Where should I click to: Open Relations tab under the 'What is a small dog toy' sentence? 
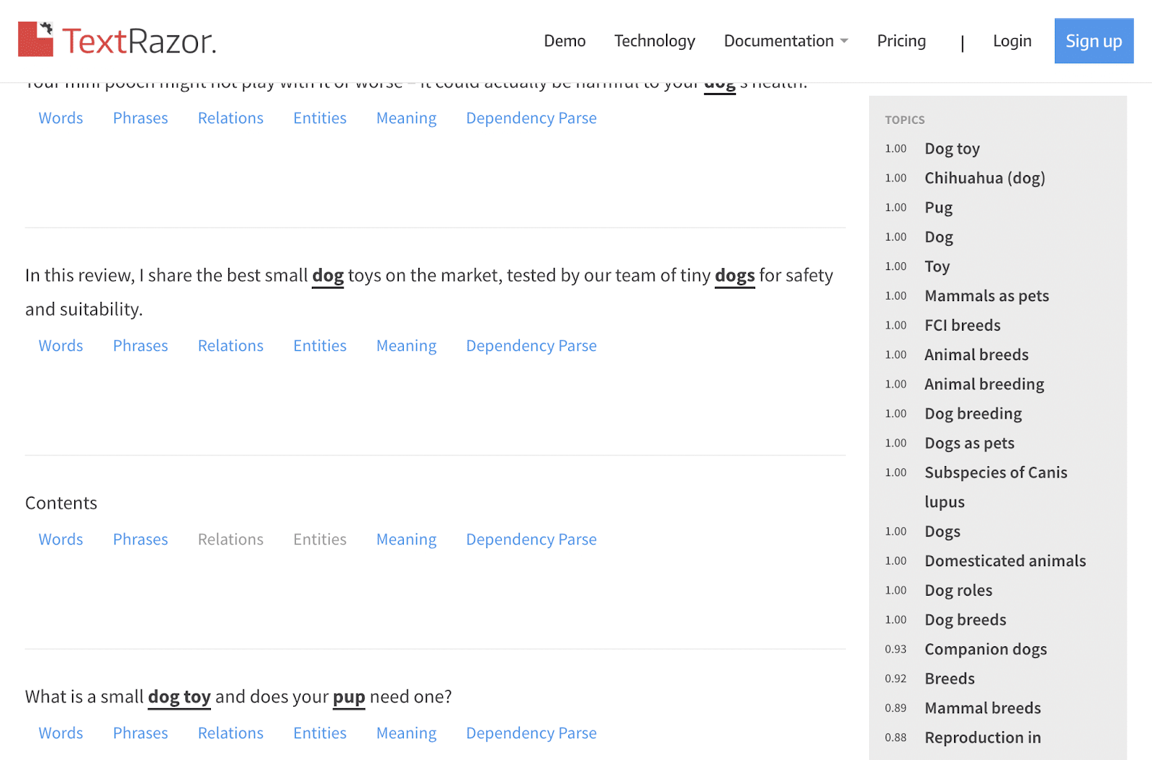[x=230, y=733]
